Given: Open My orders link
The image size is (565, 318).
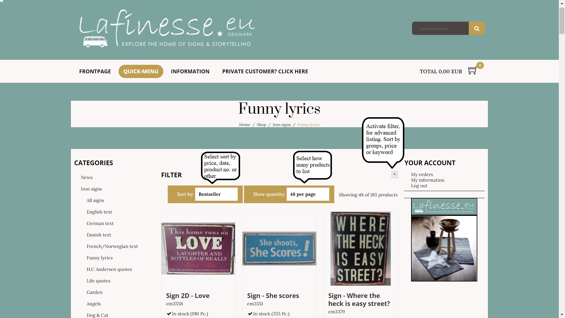Looking at the screenshot, I should (x=422, y=174).
